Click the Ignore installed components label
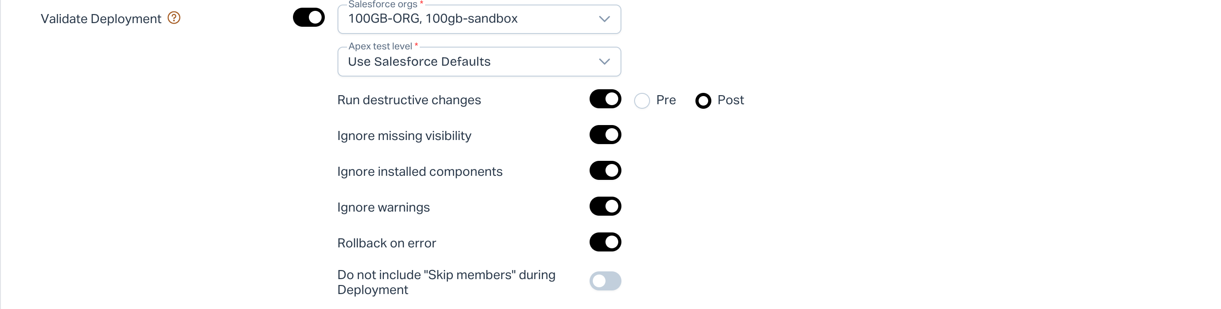The width and height of the screenshot is (1221, 309). pyautogui.click(x=419, y=172)
